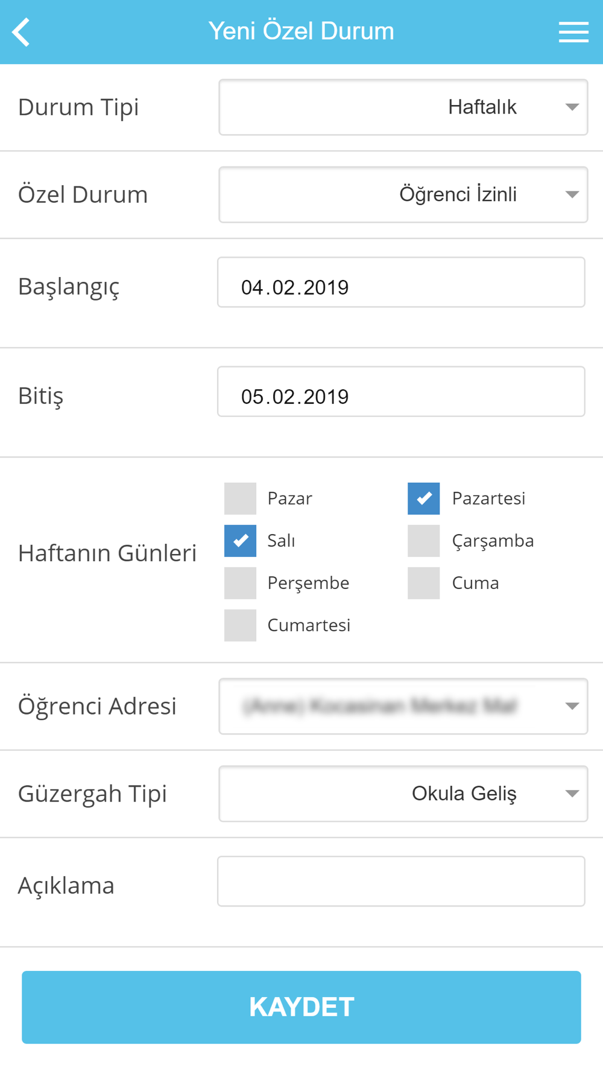Check the Çarşamba day box
603x1073 pixels.
coord(423,541)
